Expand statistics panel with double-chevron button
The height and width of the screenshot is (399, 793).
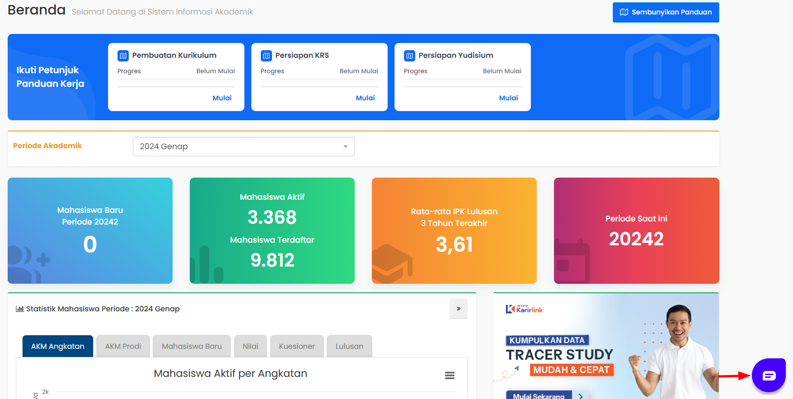click(458, 309)
